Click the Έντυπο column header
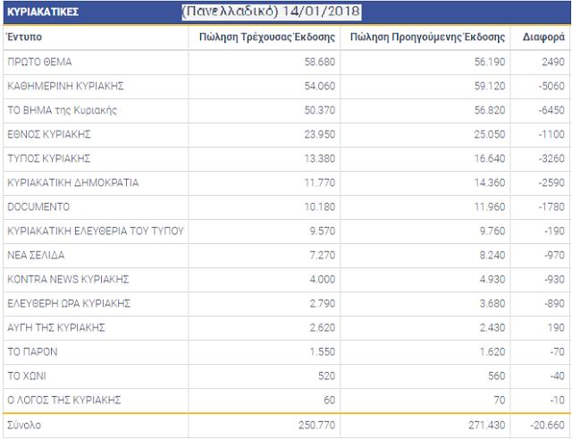Image resolution: width=572 pixels, height=440 pixels. pos(25,37)
